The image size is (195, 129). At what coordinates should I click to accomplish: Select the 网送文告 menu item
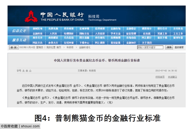tap(38, 43)
